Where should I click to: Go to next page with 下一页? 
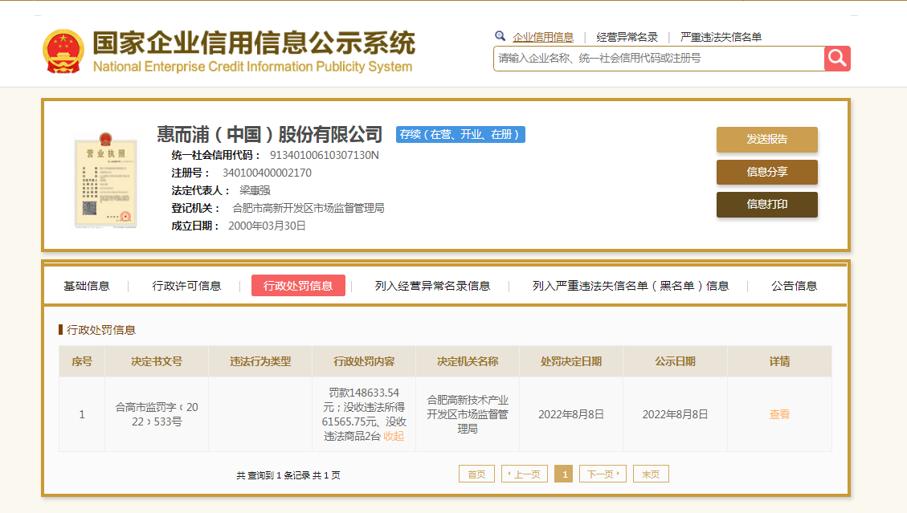point(603,474)
